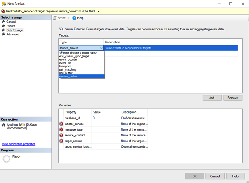Click the Add target button
Image resolution: width=249 pixels, height=183 pixels.
(x=212, y=98)
